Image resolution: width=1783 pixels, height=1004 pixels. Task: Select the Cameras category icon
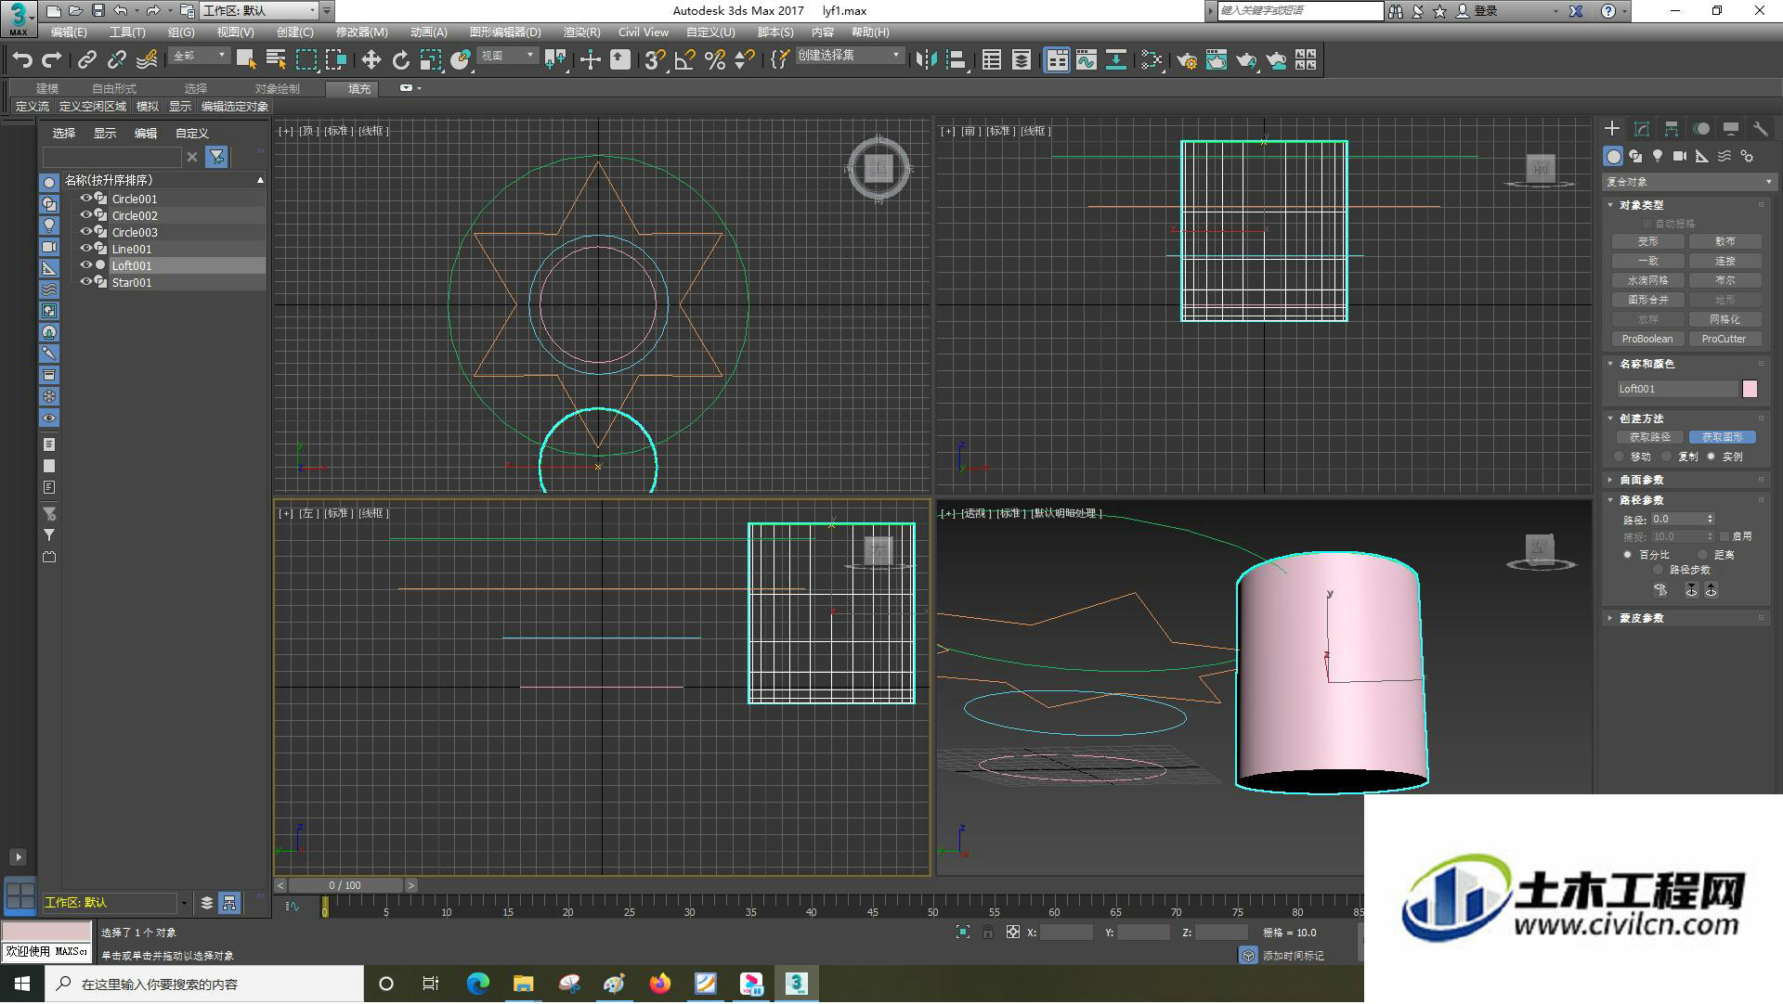1679,156
